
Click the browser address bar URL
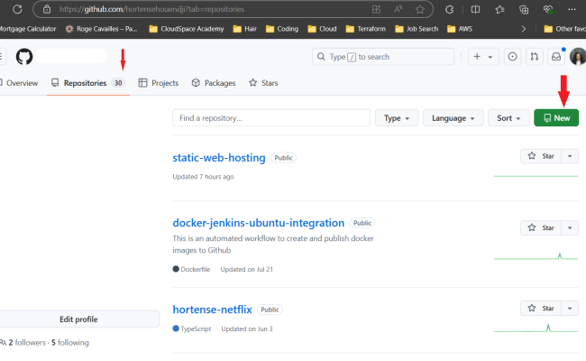[x=151, y=9]
